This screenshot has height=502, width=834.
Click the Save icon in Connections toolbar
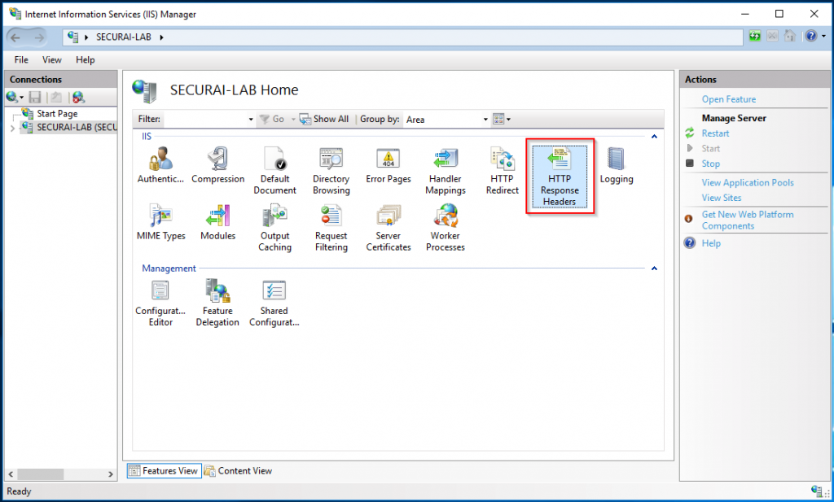(x=35, y=97)
